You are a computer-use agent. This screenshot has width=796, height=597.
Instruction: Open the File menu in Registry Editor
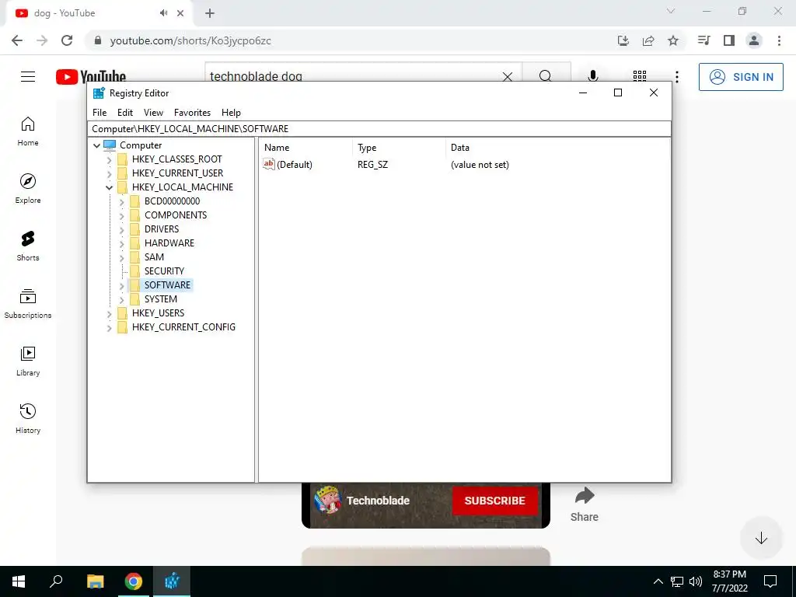click(99, 113)
